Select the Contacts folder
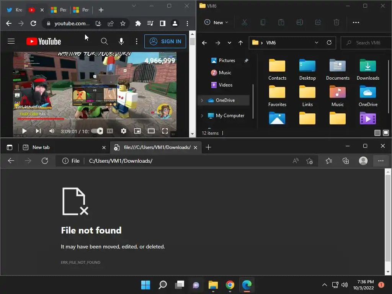 [x=277, y=70]
